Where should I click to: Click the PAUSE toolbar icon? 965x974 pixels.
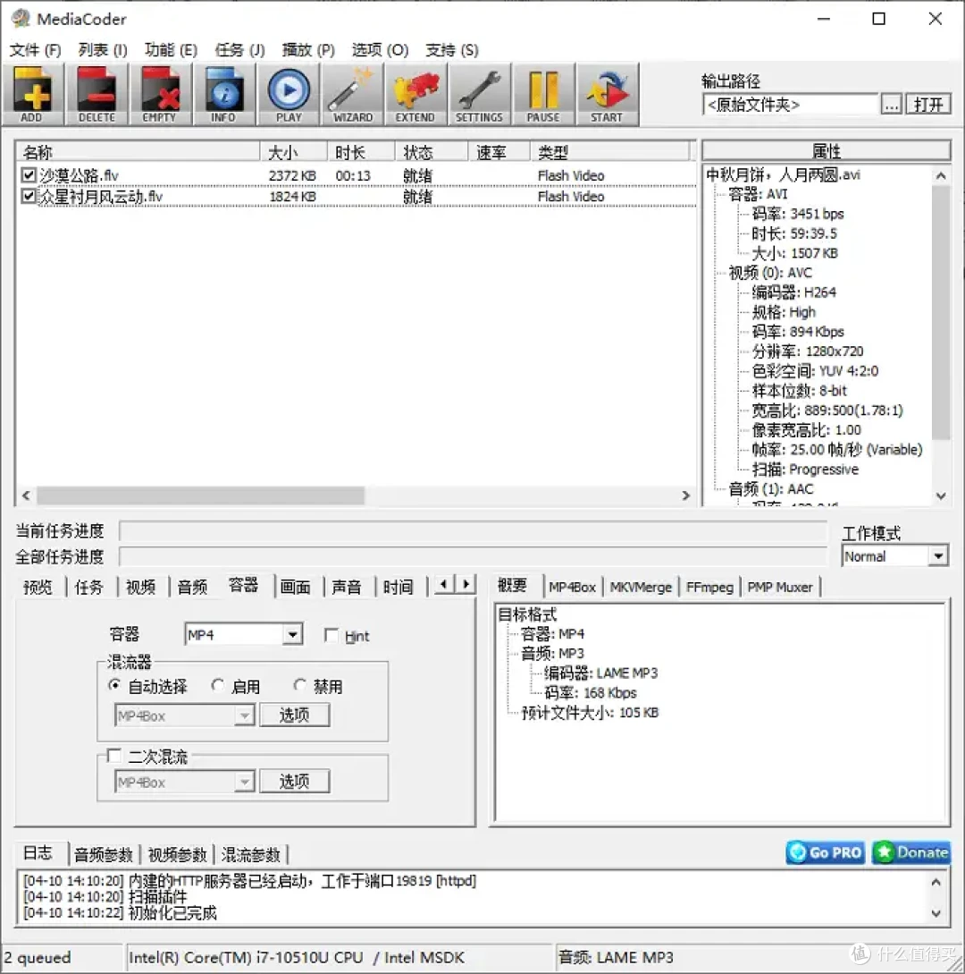point(543,95)
